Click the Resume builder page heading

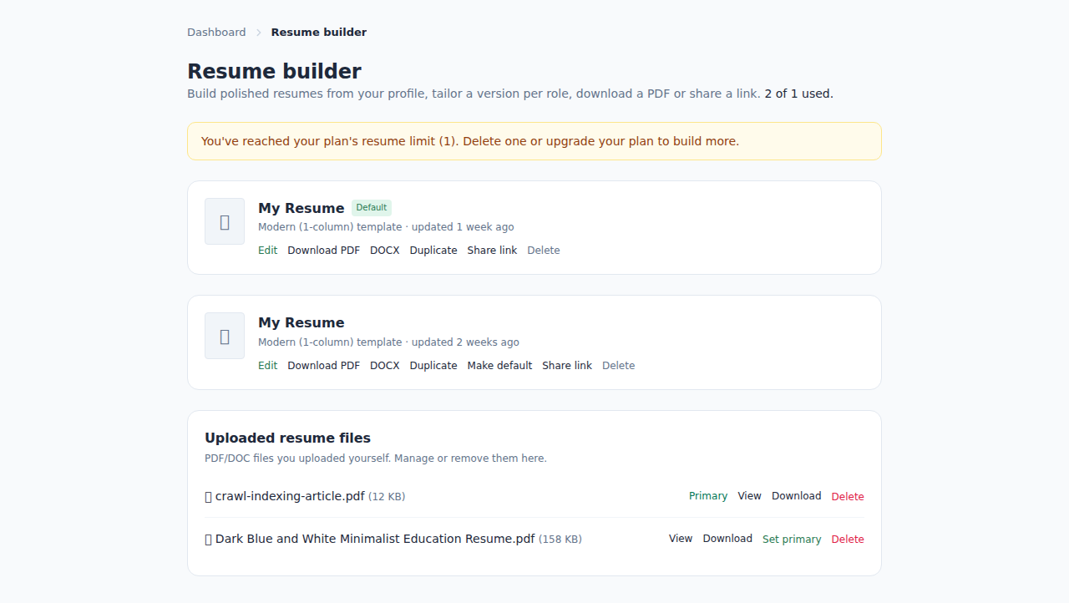tap(274, 71)
